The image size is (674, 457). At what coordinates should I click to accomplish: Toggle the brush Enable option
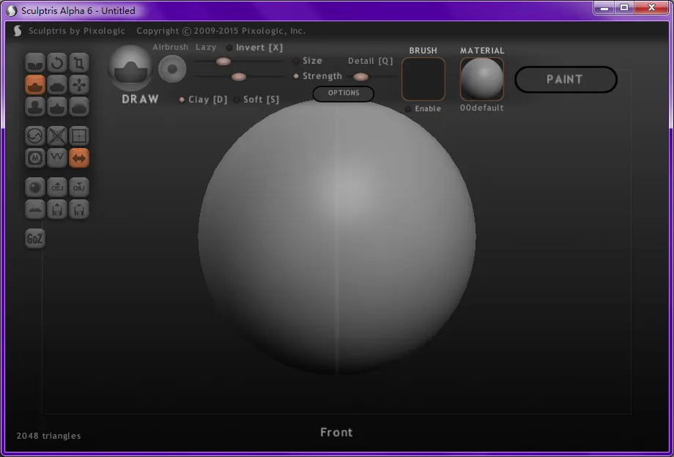423,109
